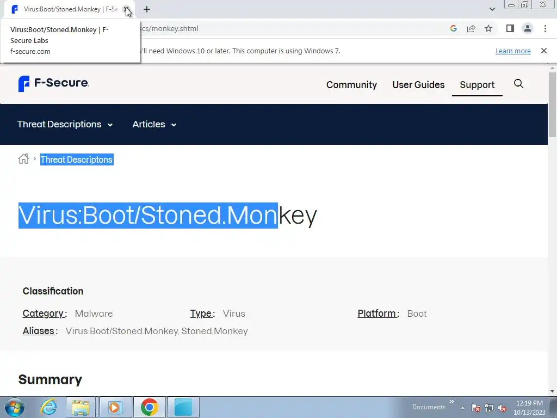Open Chrome's three-dot menu
557x418 pixels.
[x=545, y=28]
